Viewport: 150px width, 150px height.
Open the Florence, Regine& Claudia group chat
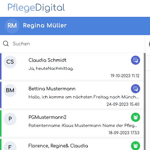point(72,145)
